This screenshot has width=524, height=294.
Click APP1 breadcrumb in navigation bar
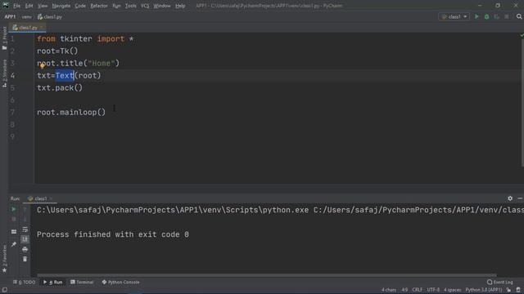(x=10, y=16)
